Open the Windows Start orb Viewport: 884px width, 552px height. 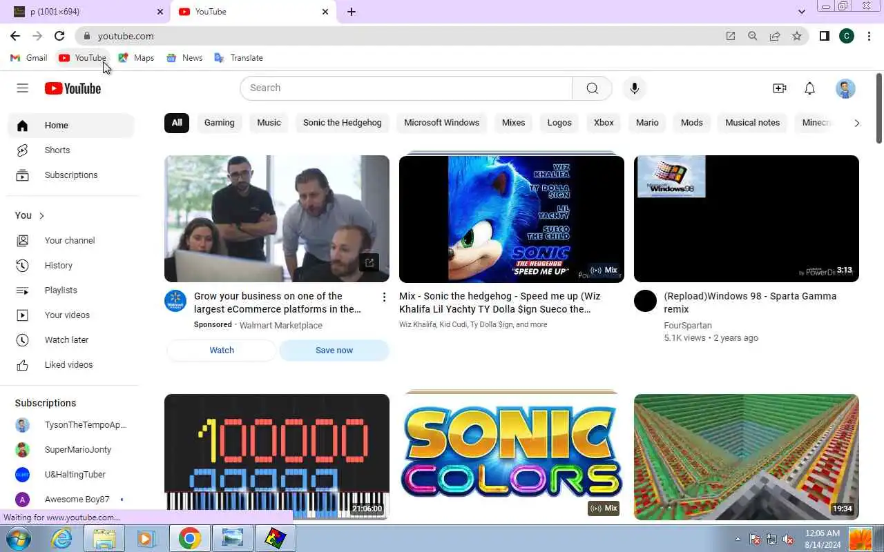(17, 538)
